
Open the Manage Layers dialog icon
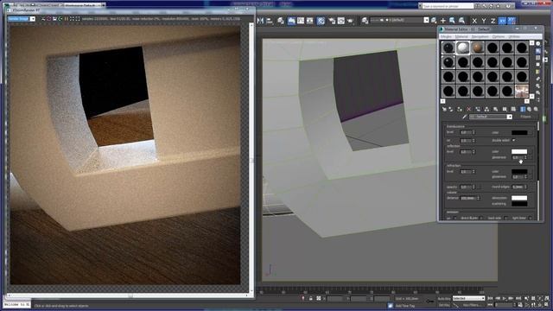pos(281,21)
